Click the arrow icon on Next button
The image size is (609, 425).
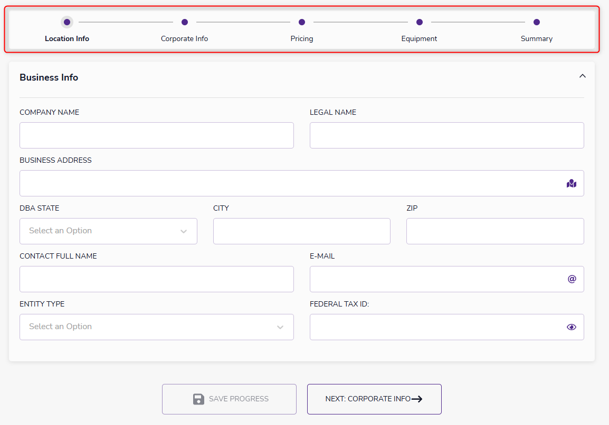point(417,399)
